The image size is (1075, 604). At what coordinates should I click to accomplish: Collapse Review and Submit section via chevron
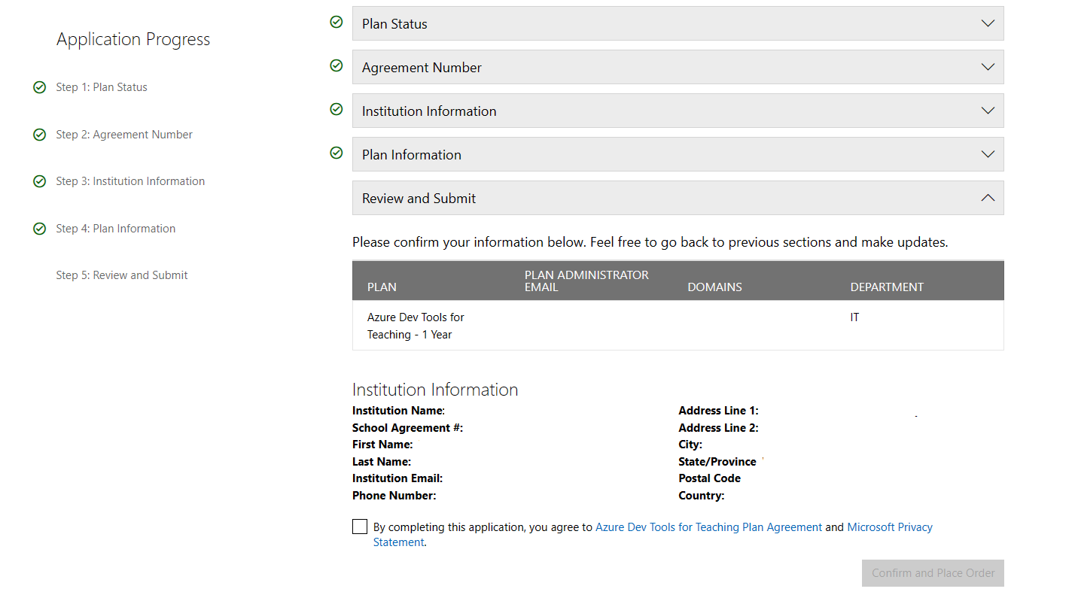[x=988, y=198]
